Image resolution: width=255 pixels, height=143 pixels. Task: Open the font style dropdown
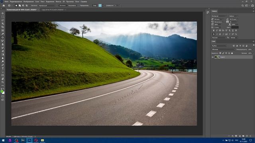tap(234, 16)
